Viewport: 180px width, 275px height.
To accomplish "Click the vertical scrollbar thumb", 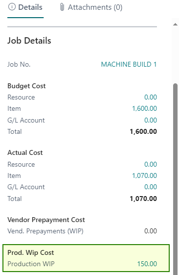I will tap(175, 179).
